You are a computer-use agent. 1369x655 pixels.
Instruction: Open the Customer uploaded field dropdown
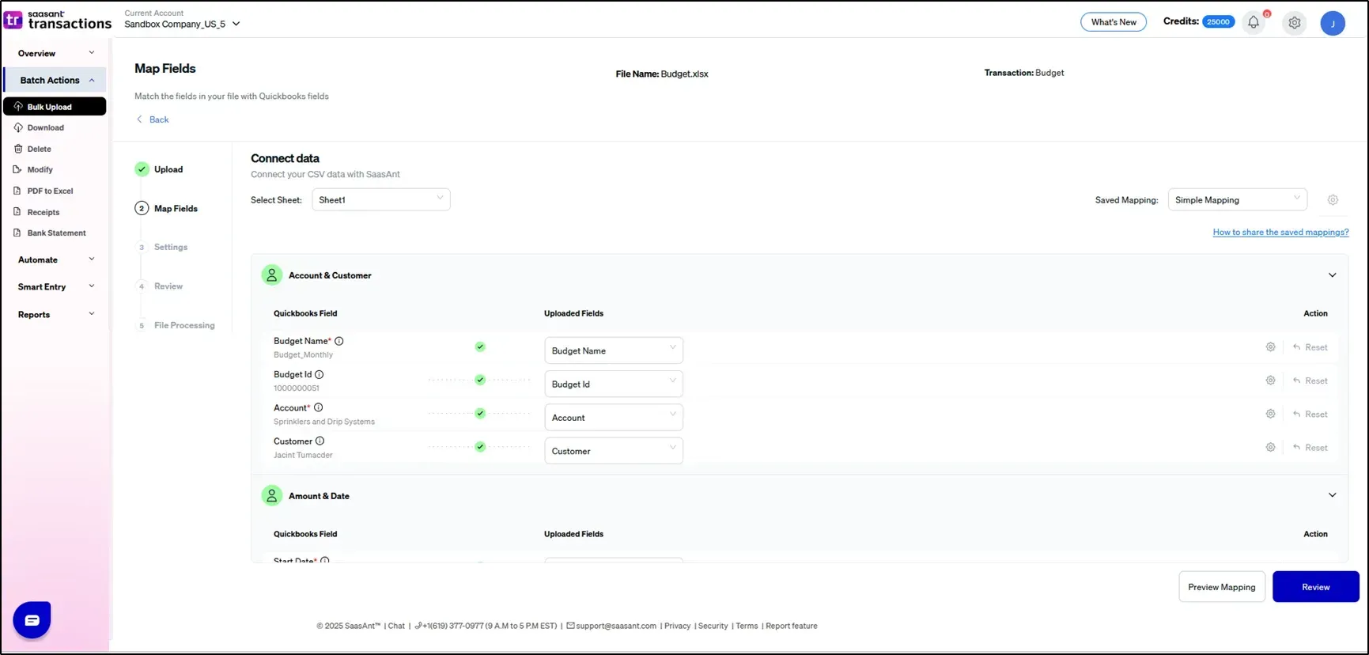click(x=614, y=451)
